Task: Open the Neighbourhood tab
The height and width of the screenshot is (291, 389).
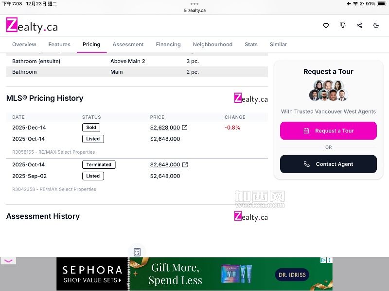Action: click(x=212, y=44)
